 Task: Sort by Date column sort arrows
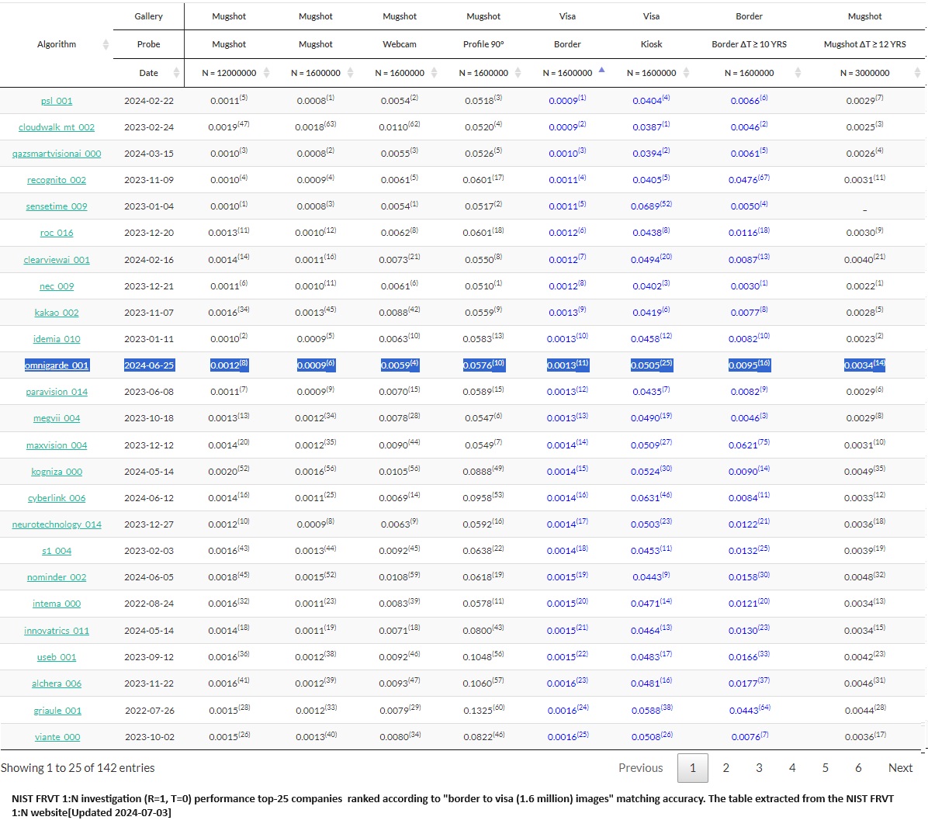coord(176,73)
